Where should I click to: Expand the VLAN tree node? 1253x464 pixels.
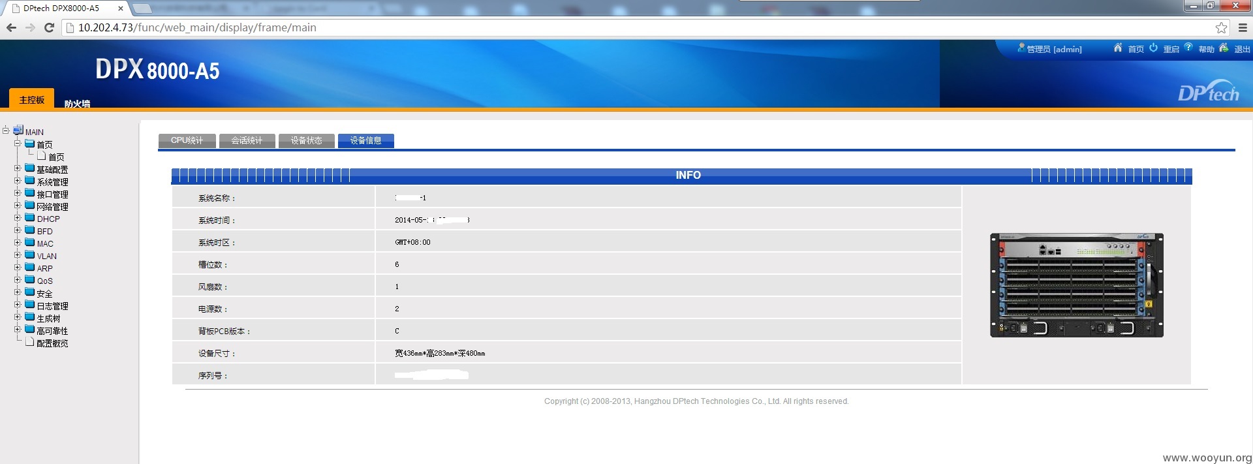click(18, 255)
